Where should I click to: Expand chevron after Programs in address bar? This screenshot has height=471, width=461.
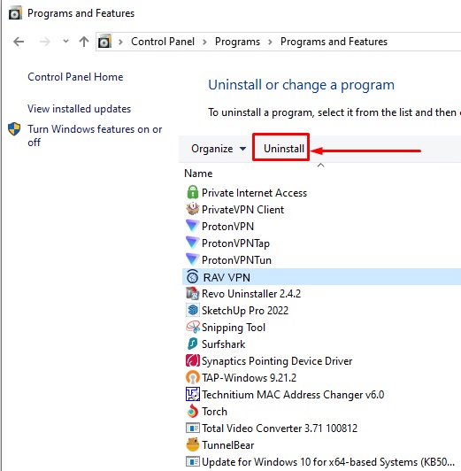pyautogui.click(x=270, y=42)
